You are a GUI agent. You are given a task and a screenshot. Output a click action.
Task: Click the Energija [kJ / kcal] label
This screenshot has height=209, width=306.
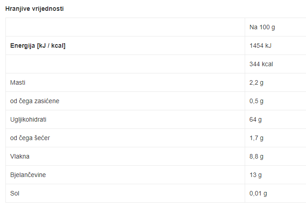click(x=38, y=45)
